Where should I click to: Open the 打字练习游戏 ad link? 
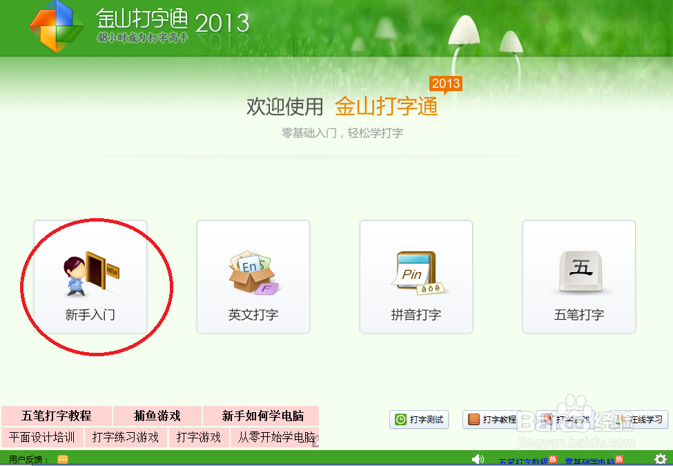coord(126,437)
